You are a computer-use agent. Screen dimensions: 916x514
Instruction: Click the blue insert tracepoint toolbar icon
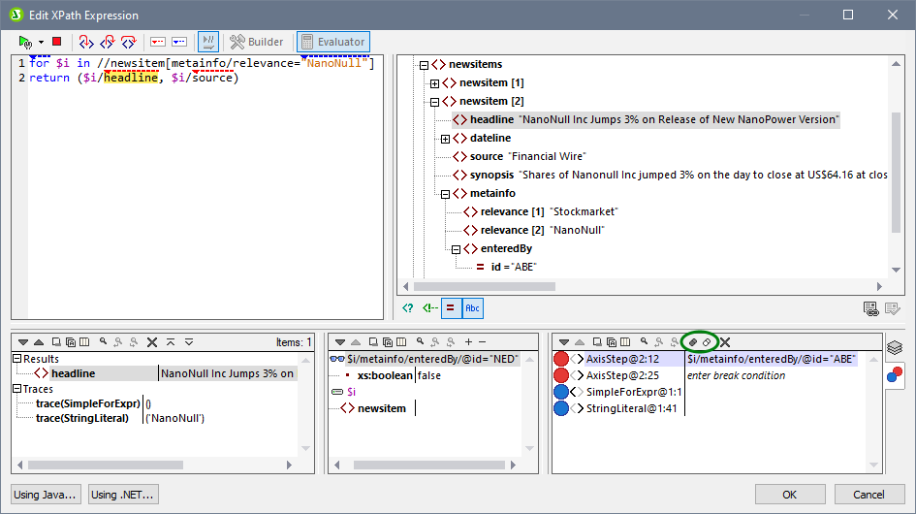[x=179, y=42]
